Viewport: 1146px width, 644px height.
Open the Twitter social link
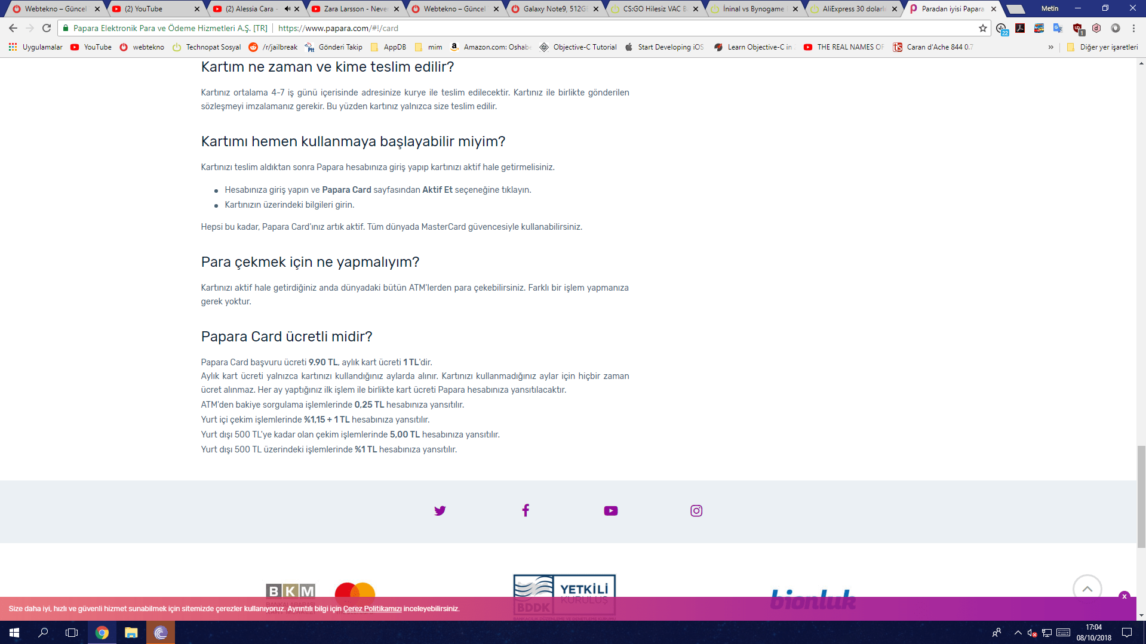[440, 511]
